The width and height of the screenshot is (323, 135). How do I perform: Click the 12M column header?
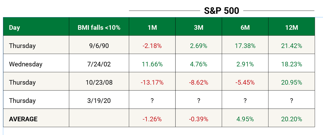(292, 28)
